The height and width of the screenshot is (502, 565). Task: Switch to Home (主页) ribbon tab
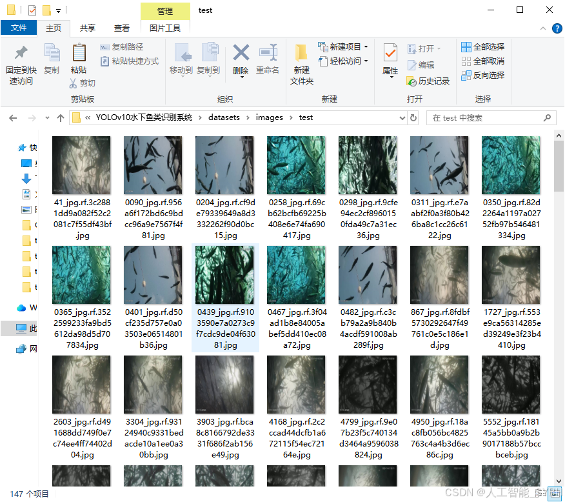tap(54, 28)
